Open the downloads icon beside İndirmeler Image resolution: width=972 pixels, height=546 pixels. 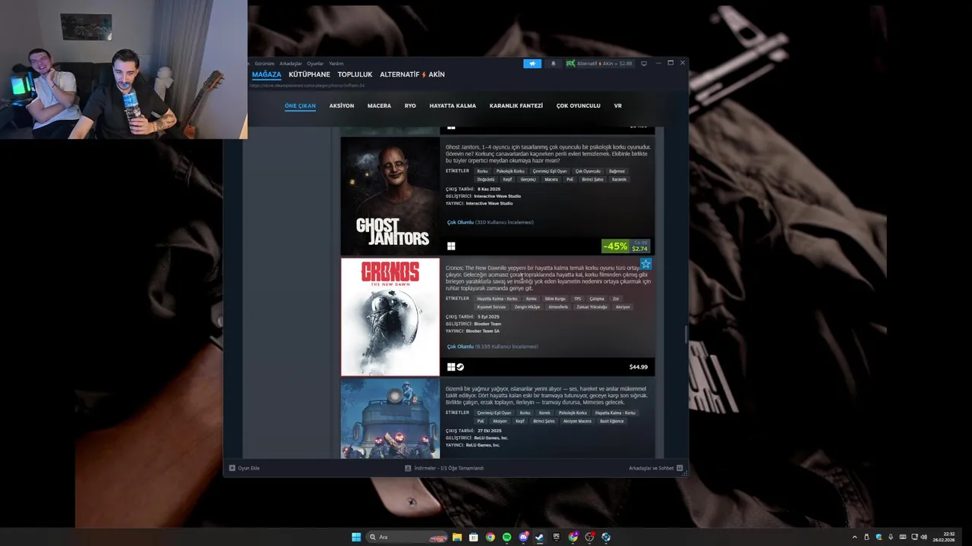(408, 468)
